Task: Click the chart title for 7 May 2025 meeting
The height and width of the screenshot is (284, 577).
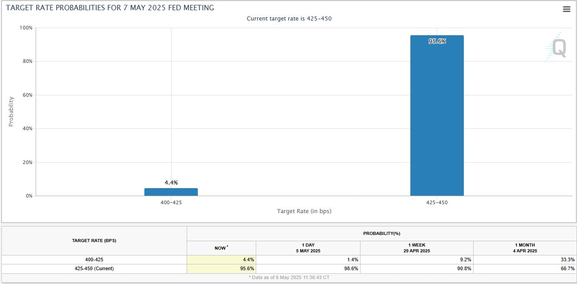Action: point(110,8)
